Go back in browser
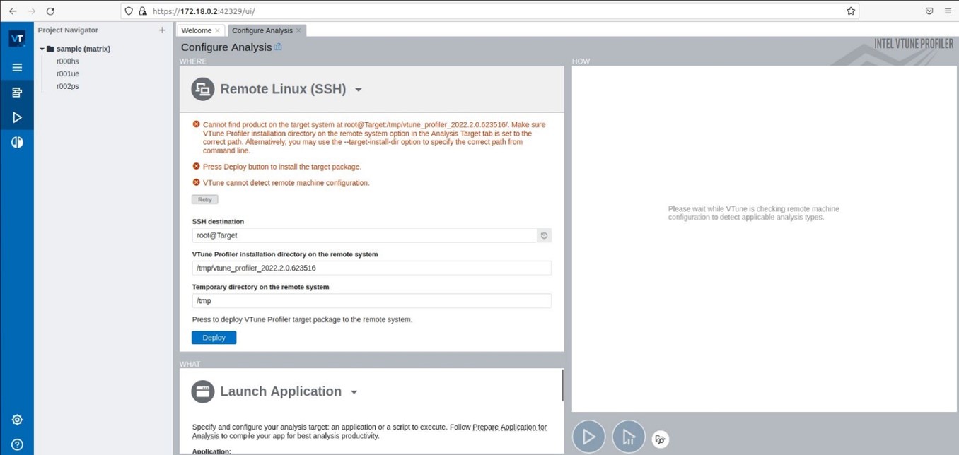 13,11
